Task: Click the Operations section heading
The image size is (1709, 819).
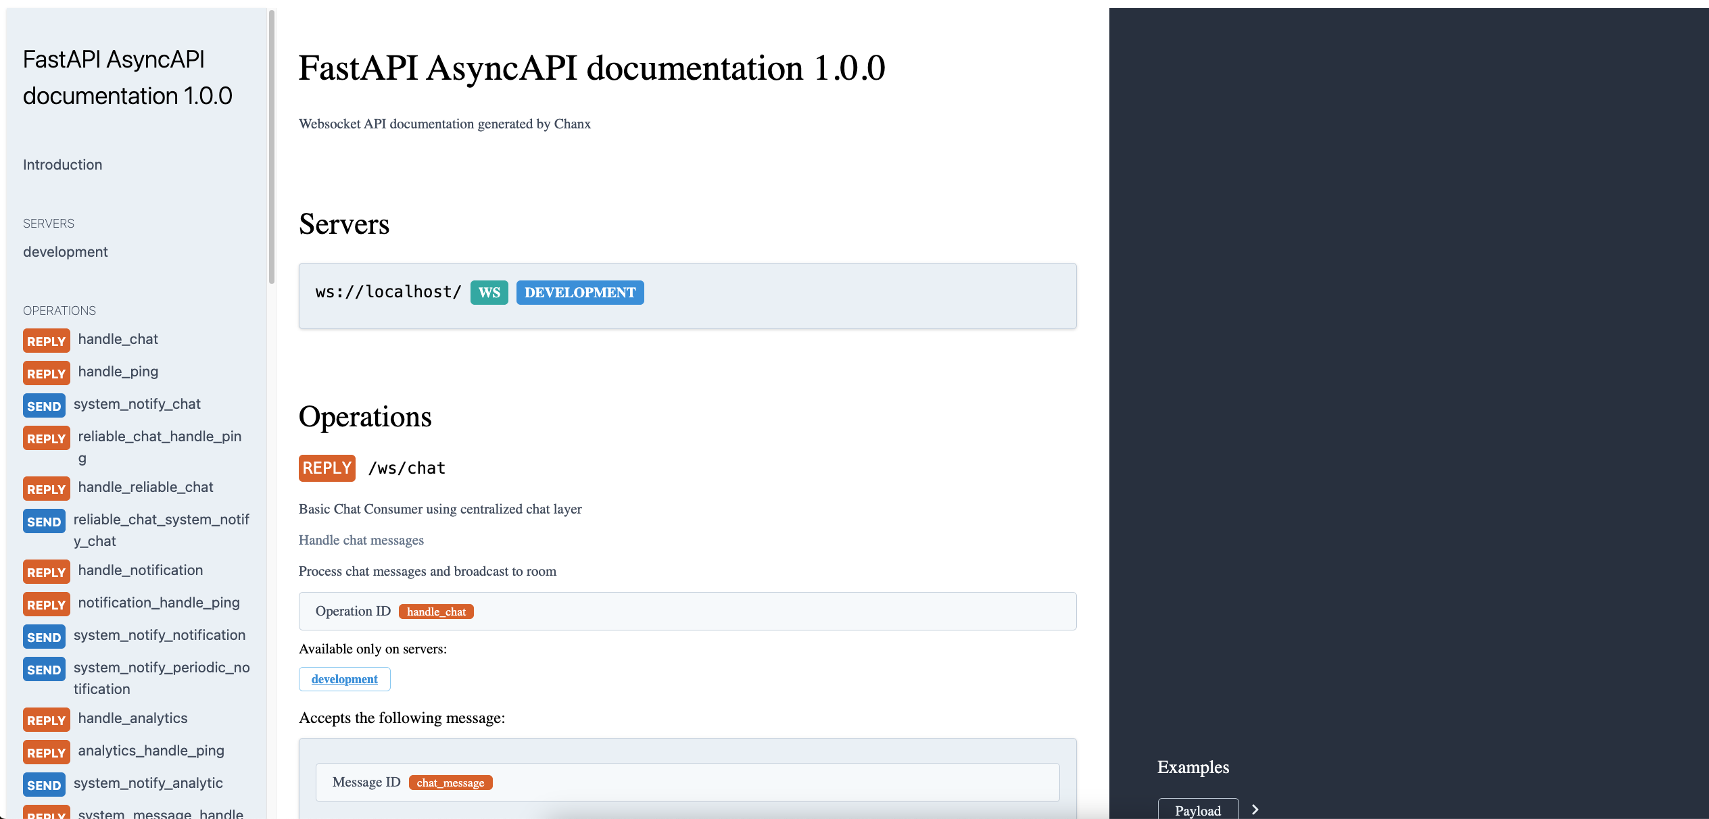Action: [x=365, y=417]
